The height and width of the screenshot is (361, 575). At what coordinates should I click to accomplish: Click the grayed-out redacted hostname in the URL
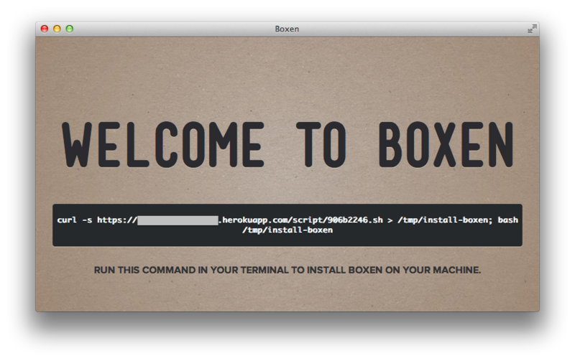[x=178, y=220]
